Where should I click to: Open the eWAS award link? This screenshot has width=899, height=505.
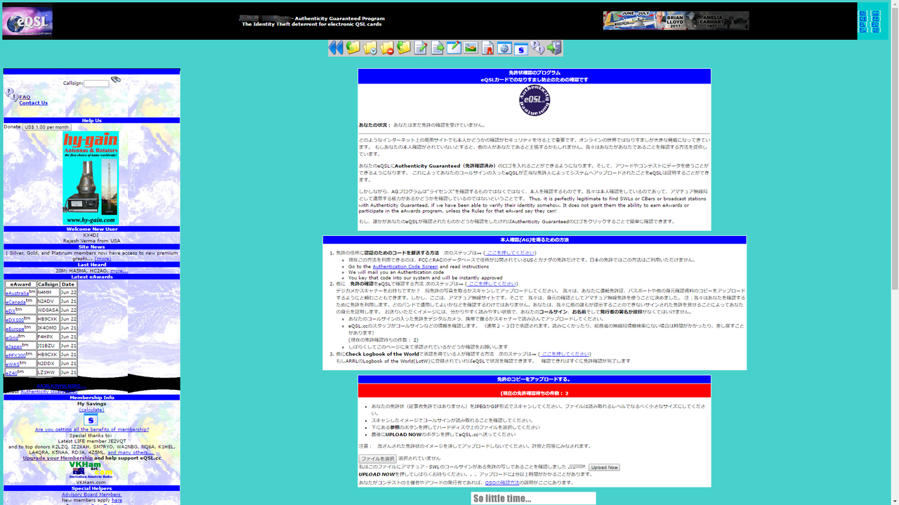[x=13, y=365]
